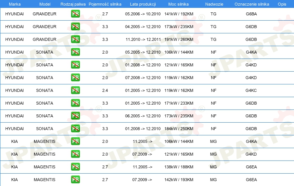Click GRANDEUR model in G6BA row
294x186 pixels.
coord(44,14)
